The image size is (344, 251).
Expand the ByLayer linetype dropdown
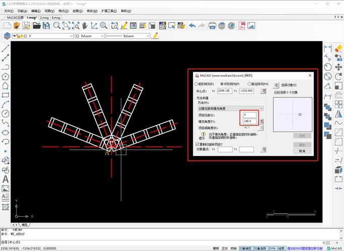point(146,36)
